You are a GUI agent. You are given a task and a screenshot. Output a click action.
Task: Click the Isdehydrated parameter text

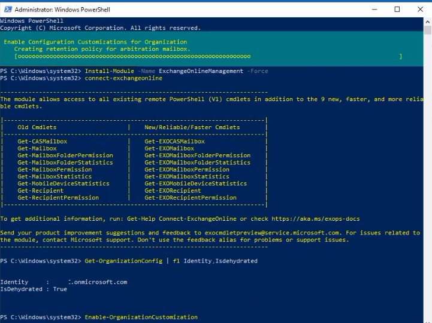(x=237, y=261)
